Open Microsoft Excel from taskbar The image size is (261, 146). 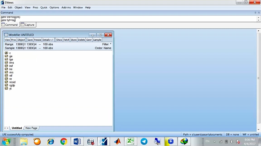click(130, 142)
